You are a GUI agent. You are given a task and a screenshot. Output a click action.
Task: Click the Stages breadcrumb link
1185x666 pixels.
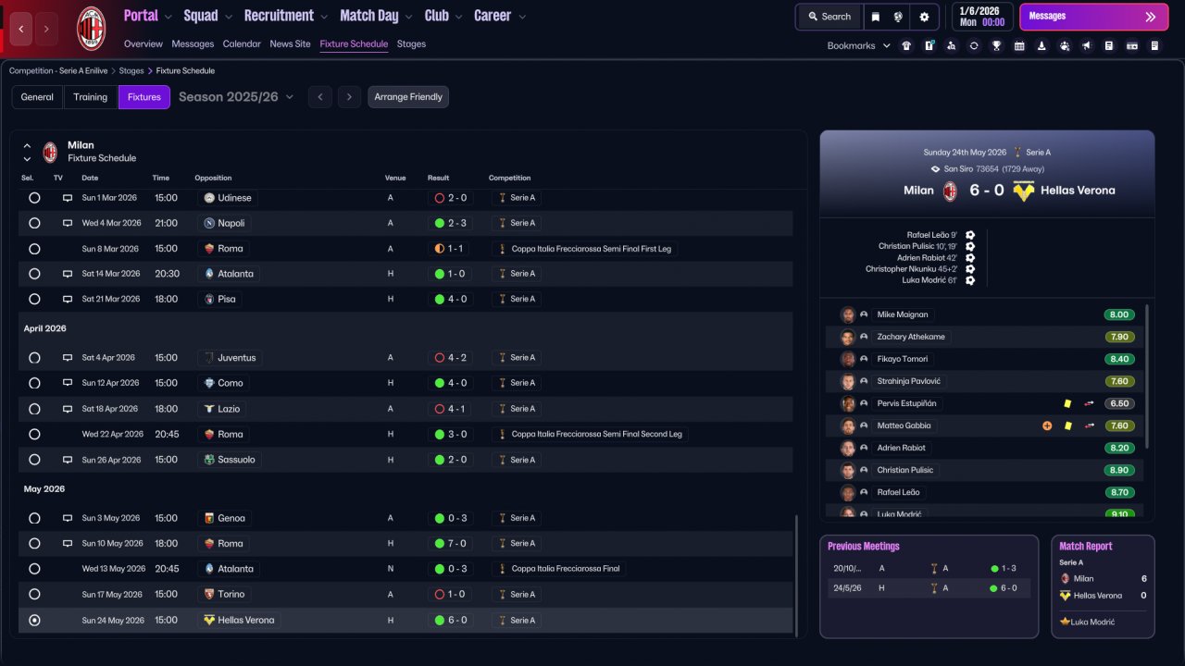[x=131, y=70]
